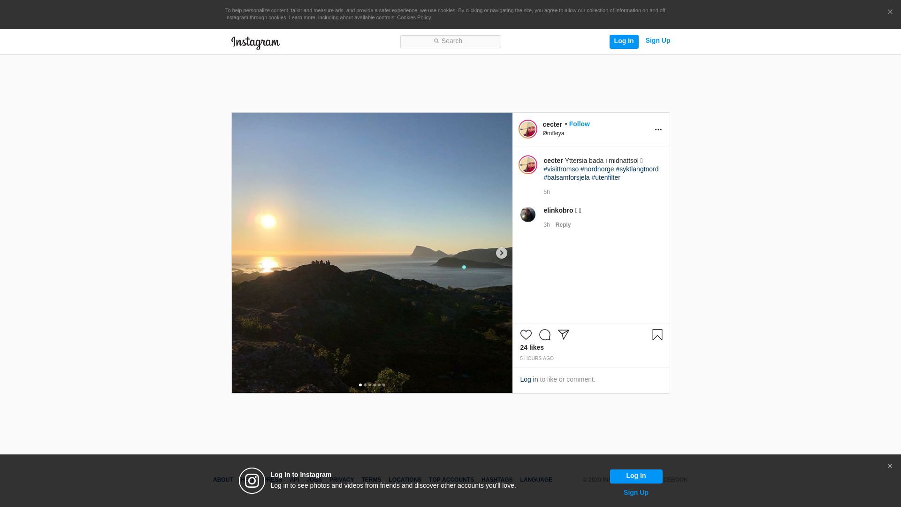Close the bottom login prompt banner
This screenshot has width=901, height=507.
[x=889, y=466]
